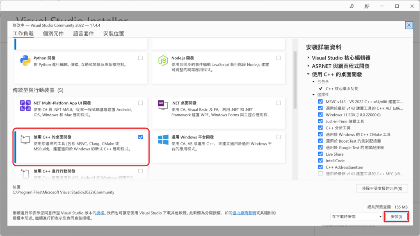
Task: Collapse the 已包含 section
Action: pos(313,82)
